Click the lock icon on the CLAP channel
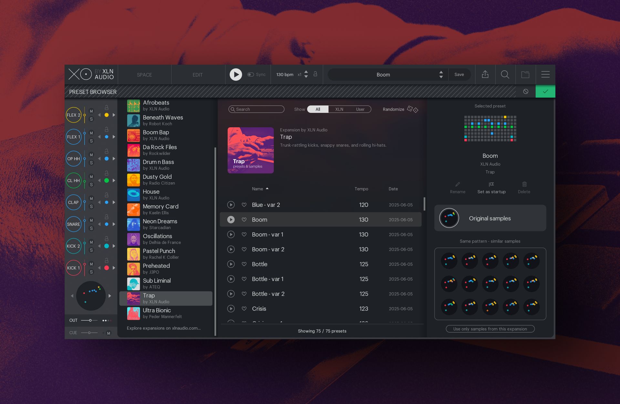Viewport: 620px width, 404px height. pyautogui.click(x=106, y=195)
